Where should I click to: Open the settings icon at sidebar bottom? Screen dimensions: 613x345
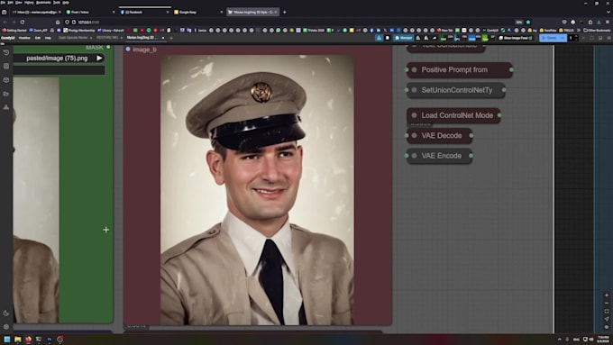[6, 326]
